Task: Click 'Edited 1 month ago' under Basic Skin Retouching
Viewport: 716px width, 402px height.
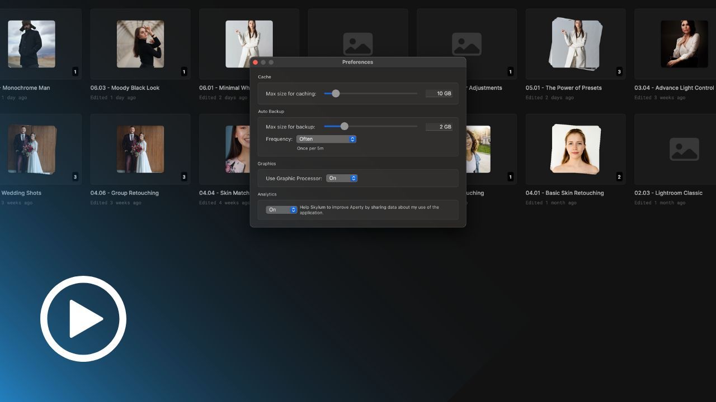Action: point(551,203)
